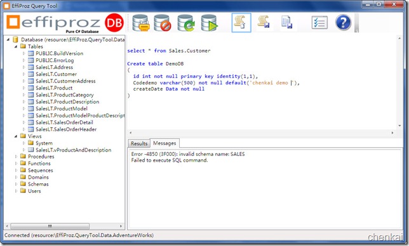Click the 'select * from Sales.Customer' line
Screen dimensions: 409x246
click(169, 51)
